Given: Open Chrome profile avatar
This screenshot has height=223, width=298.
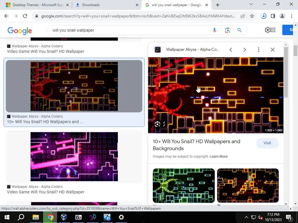Looking at the screenshot, I should click(282, 16).
